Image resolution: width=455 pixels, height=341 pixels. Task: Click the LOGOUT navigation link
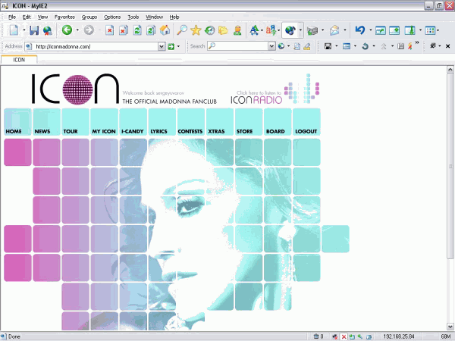[x=306, y=122]
